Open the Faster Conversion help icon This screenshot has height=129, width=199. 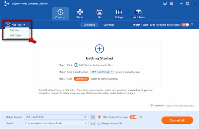140,117
